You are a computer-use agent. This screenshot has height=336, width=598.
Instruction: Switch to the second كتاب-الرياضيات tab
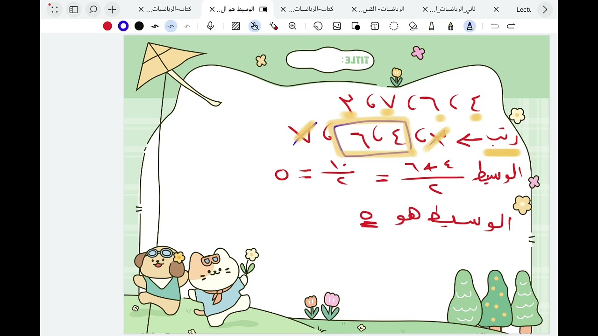[x=310, y=9]
